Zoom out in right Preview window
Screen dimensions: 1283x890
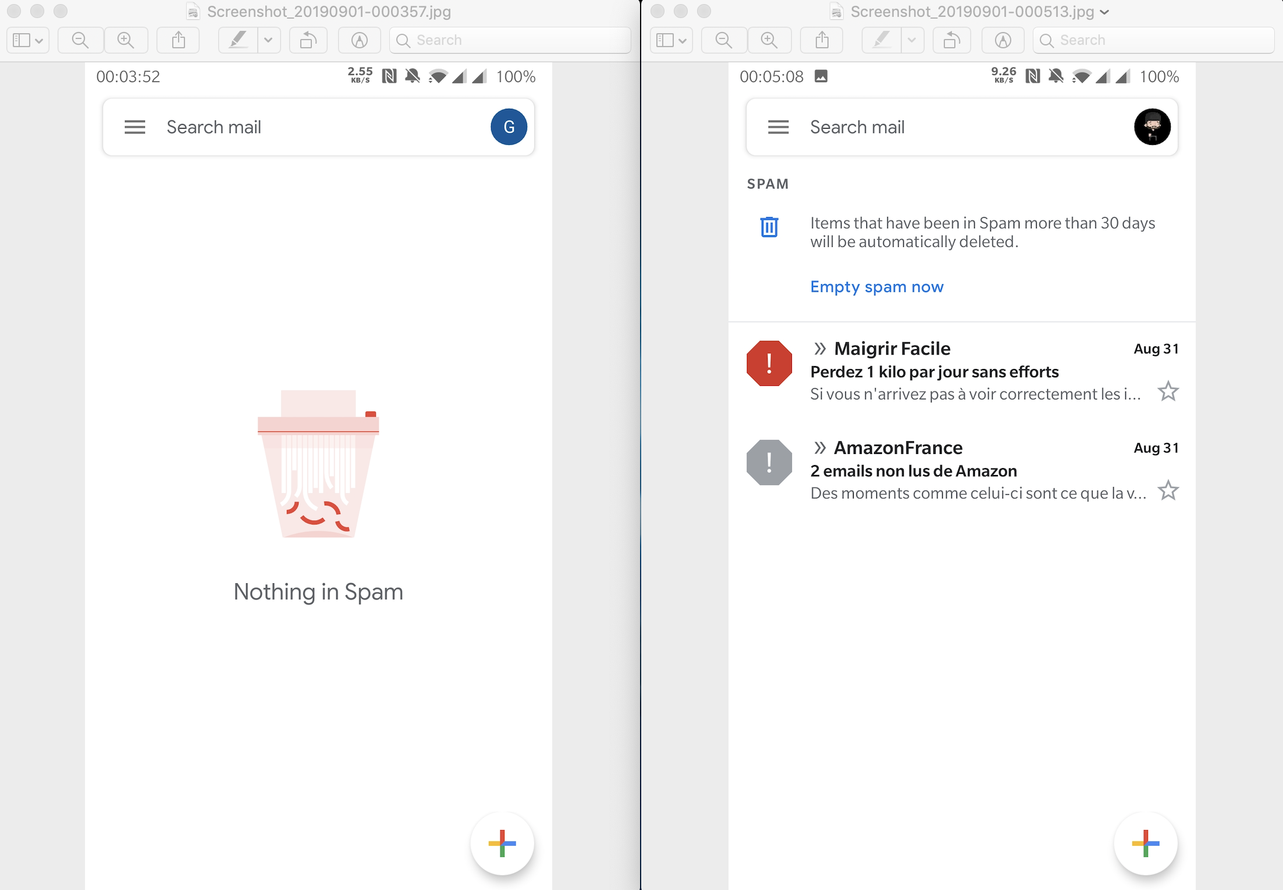724,40
